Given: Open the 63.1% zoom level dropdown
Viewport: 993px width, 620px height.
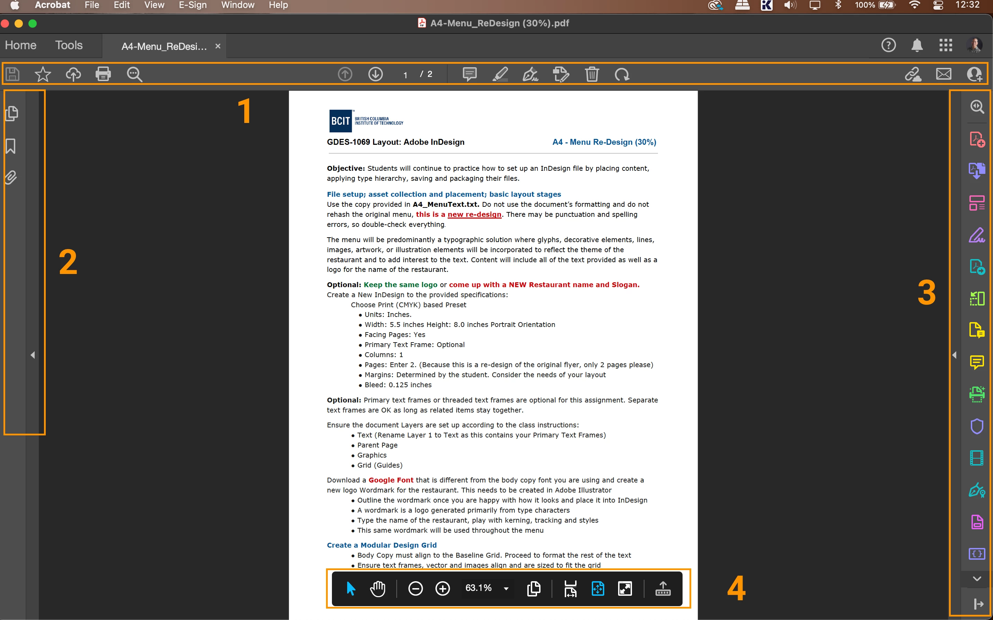Looking at the screenshot, I should (506, 588).
